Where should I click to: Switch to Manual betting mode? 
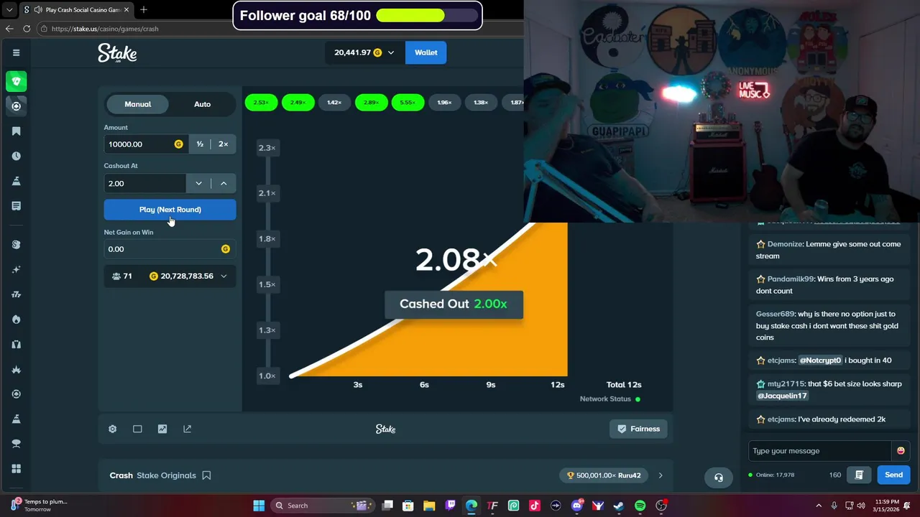[138, 104]
